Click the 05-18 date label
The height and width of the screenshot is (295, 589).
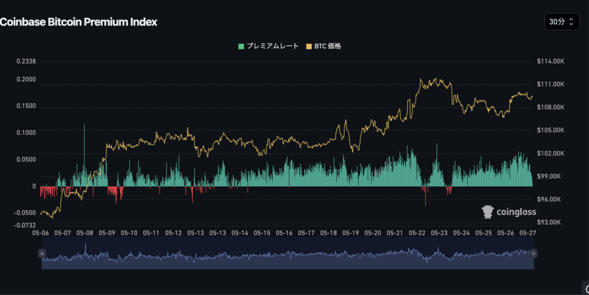click(x=328, y=233)
